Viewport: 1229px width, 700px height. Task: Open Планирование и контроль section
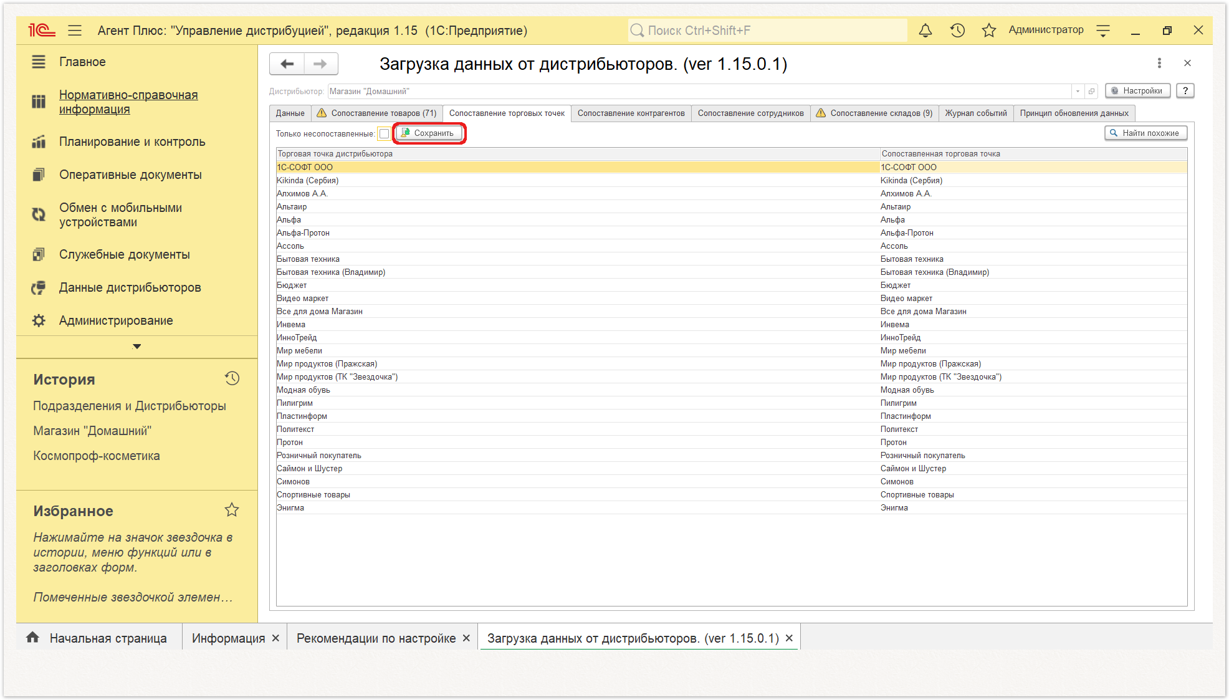coord(132,141)
